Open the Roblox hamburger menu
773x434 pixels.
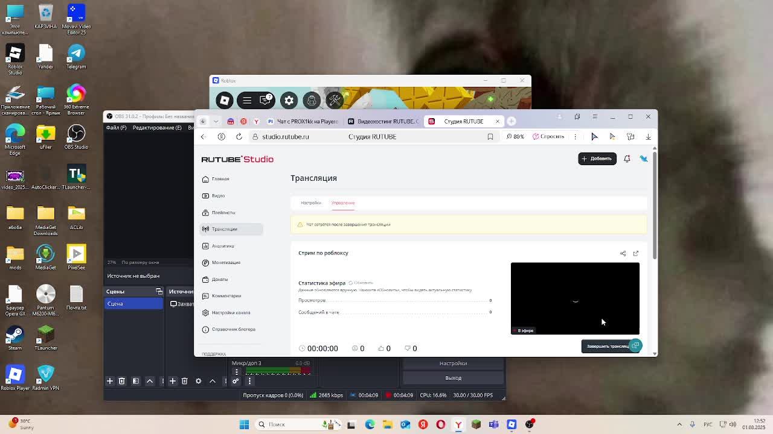click(x=247, y=100)
